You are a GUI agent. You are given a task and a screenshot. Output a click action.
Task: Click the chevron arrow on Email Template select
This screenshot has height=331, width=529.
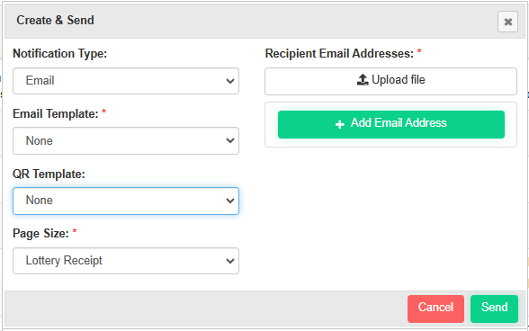(x=230, y=141)
